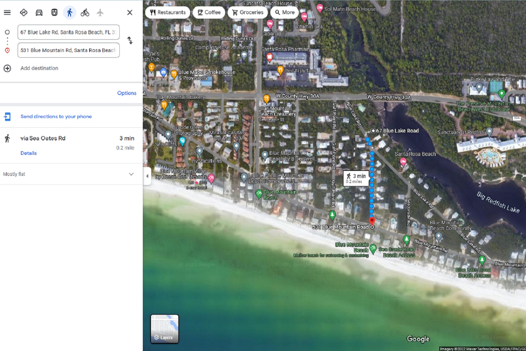This screenshot has width=526, height=351.
Task: Edit the 67 Blue Lake Rd starting address
Action: pyautogui.click(x=68, y=32)
